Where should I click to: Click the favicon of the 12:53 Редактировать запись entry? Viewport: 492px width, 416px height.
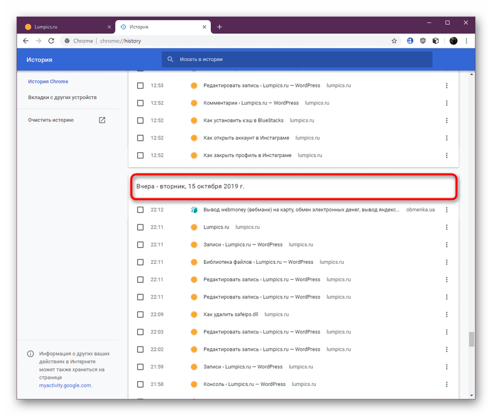pyautogui.click(x=194, y=85)
